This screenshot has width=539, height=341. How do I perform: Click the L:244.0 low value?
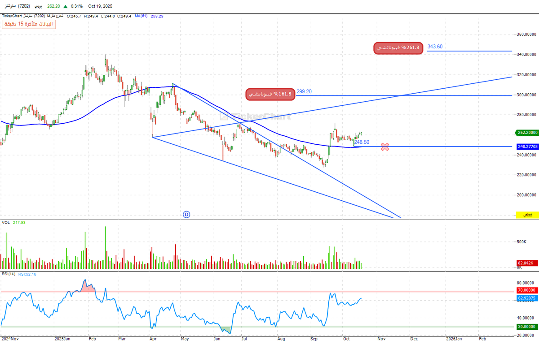pos(107,16)
